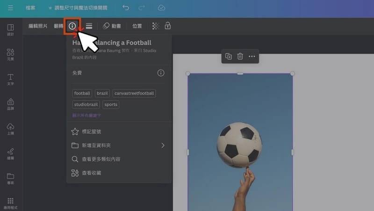Toggle the lock icon in the toolbar
The image size is (374, 211).
click(x=167, y=26)
